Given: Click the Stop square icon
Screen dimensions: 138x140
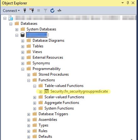Looking at the screenshot, I should (x=39, y=10).
